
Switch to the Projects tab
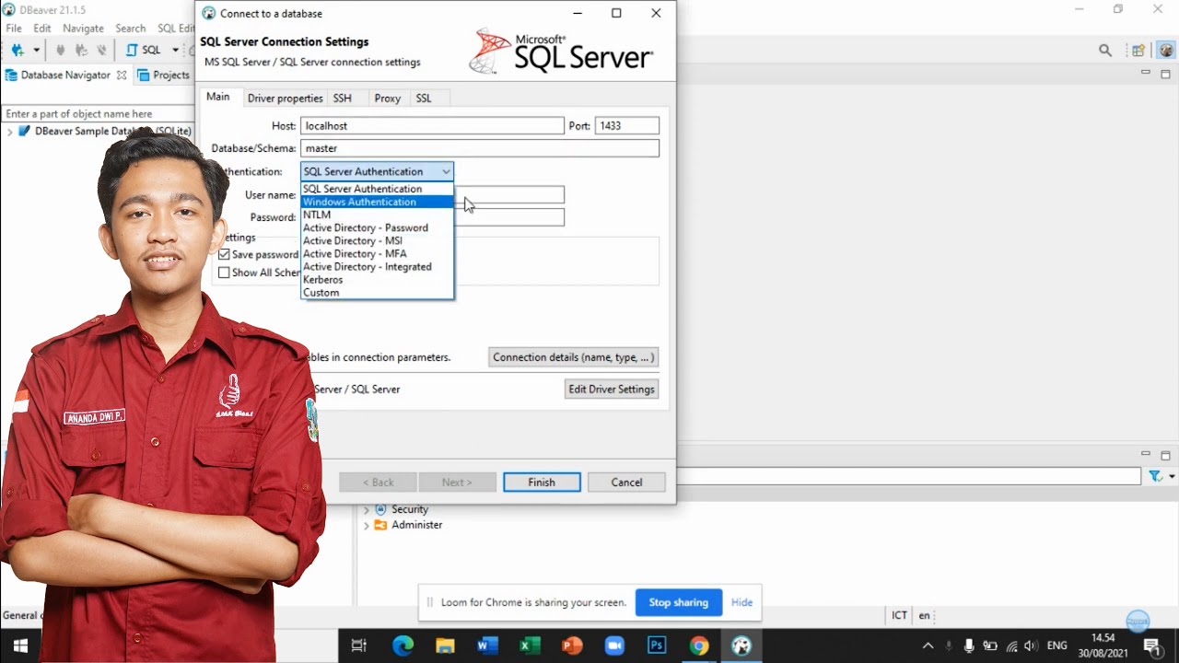pyautogui.click(x=164, y=76)
